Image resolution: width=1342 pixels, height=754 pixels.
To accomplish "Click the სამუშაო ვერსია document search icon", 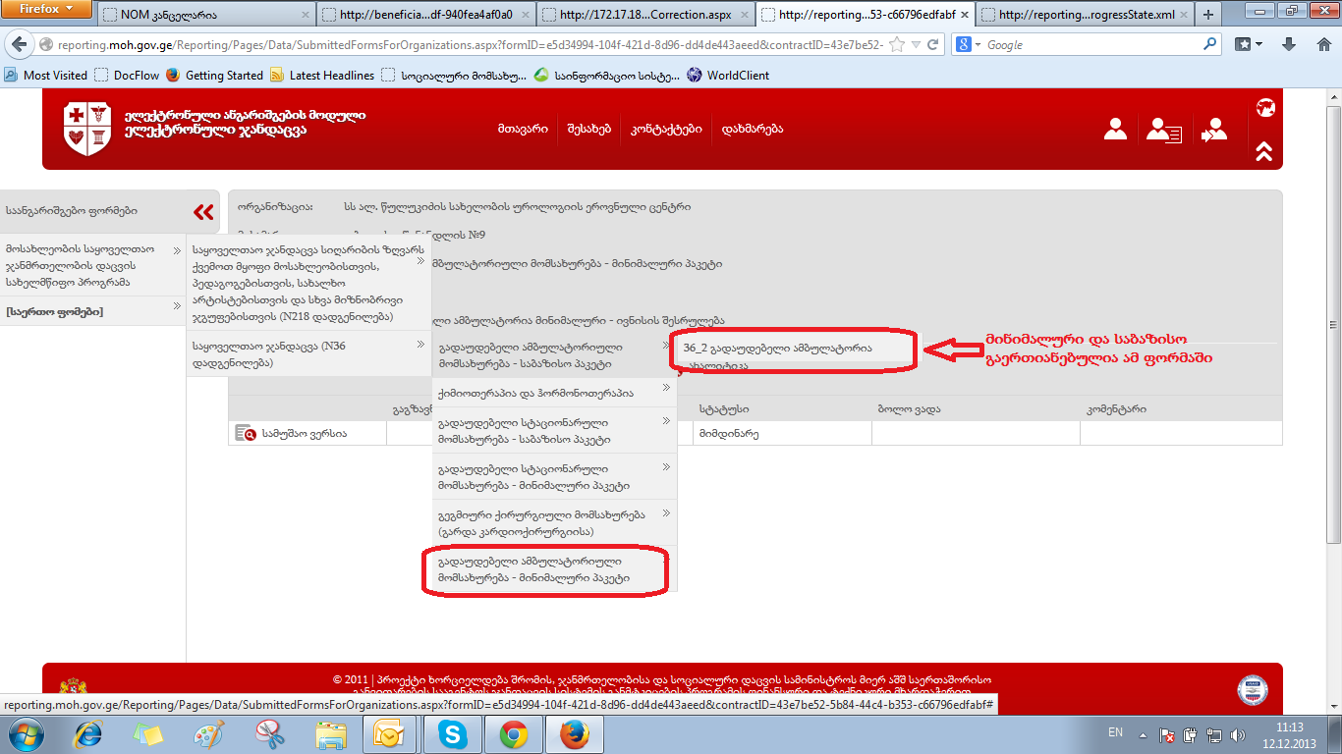I will tap(245, 433).
